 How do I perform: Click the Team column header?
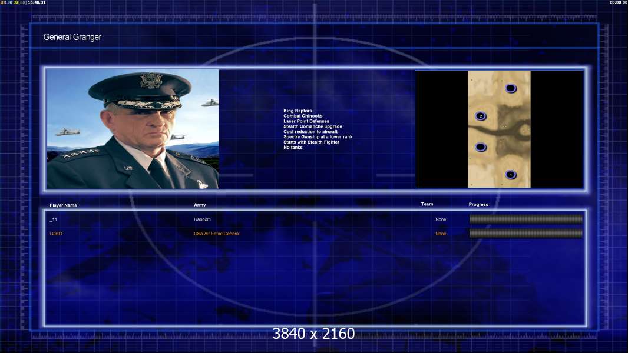[427, 204]
